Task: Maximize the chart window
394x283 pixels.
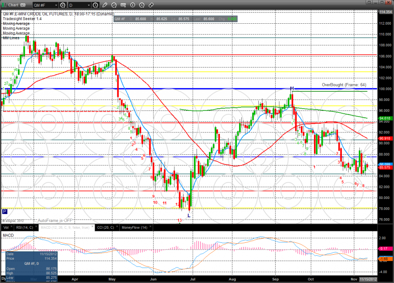Action: pyautogui.click(x=382, y=2)
